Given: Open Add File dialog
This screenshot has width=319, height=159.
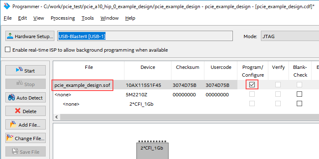Looking at the screenshot, I should coord(26,125).
